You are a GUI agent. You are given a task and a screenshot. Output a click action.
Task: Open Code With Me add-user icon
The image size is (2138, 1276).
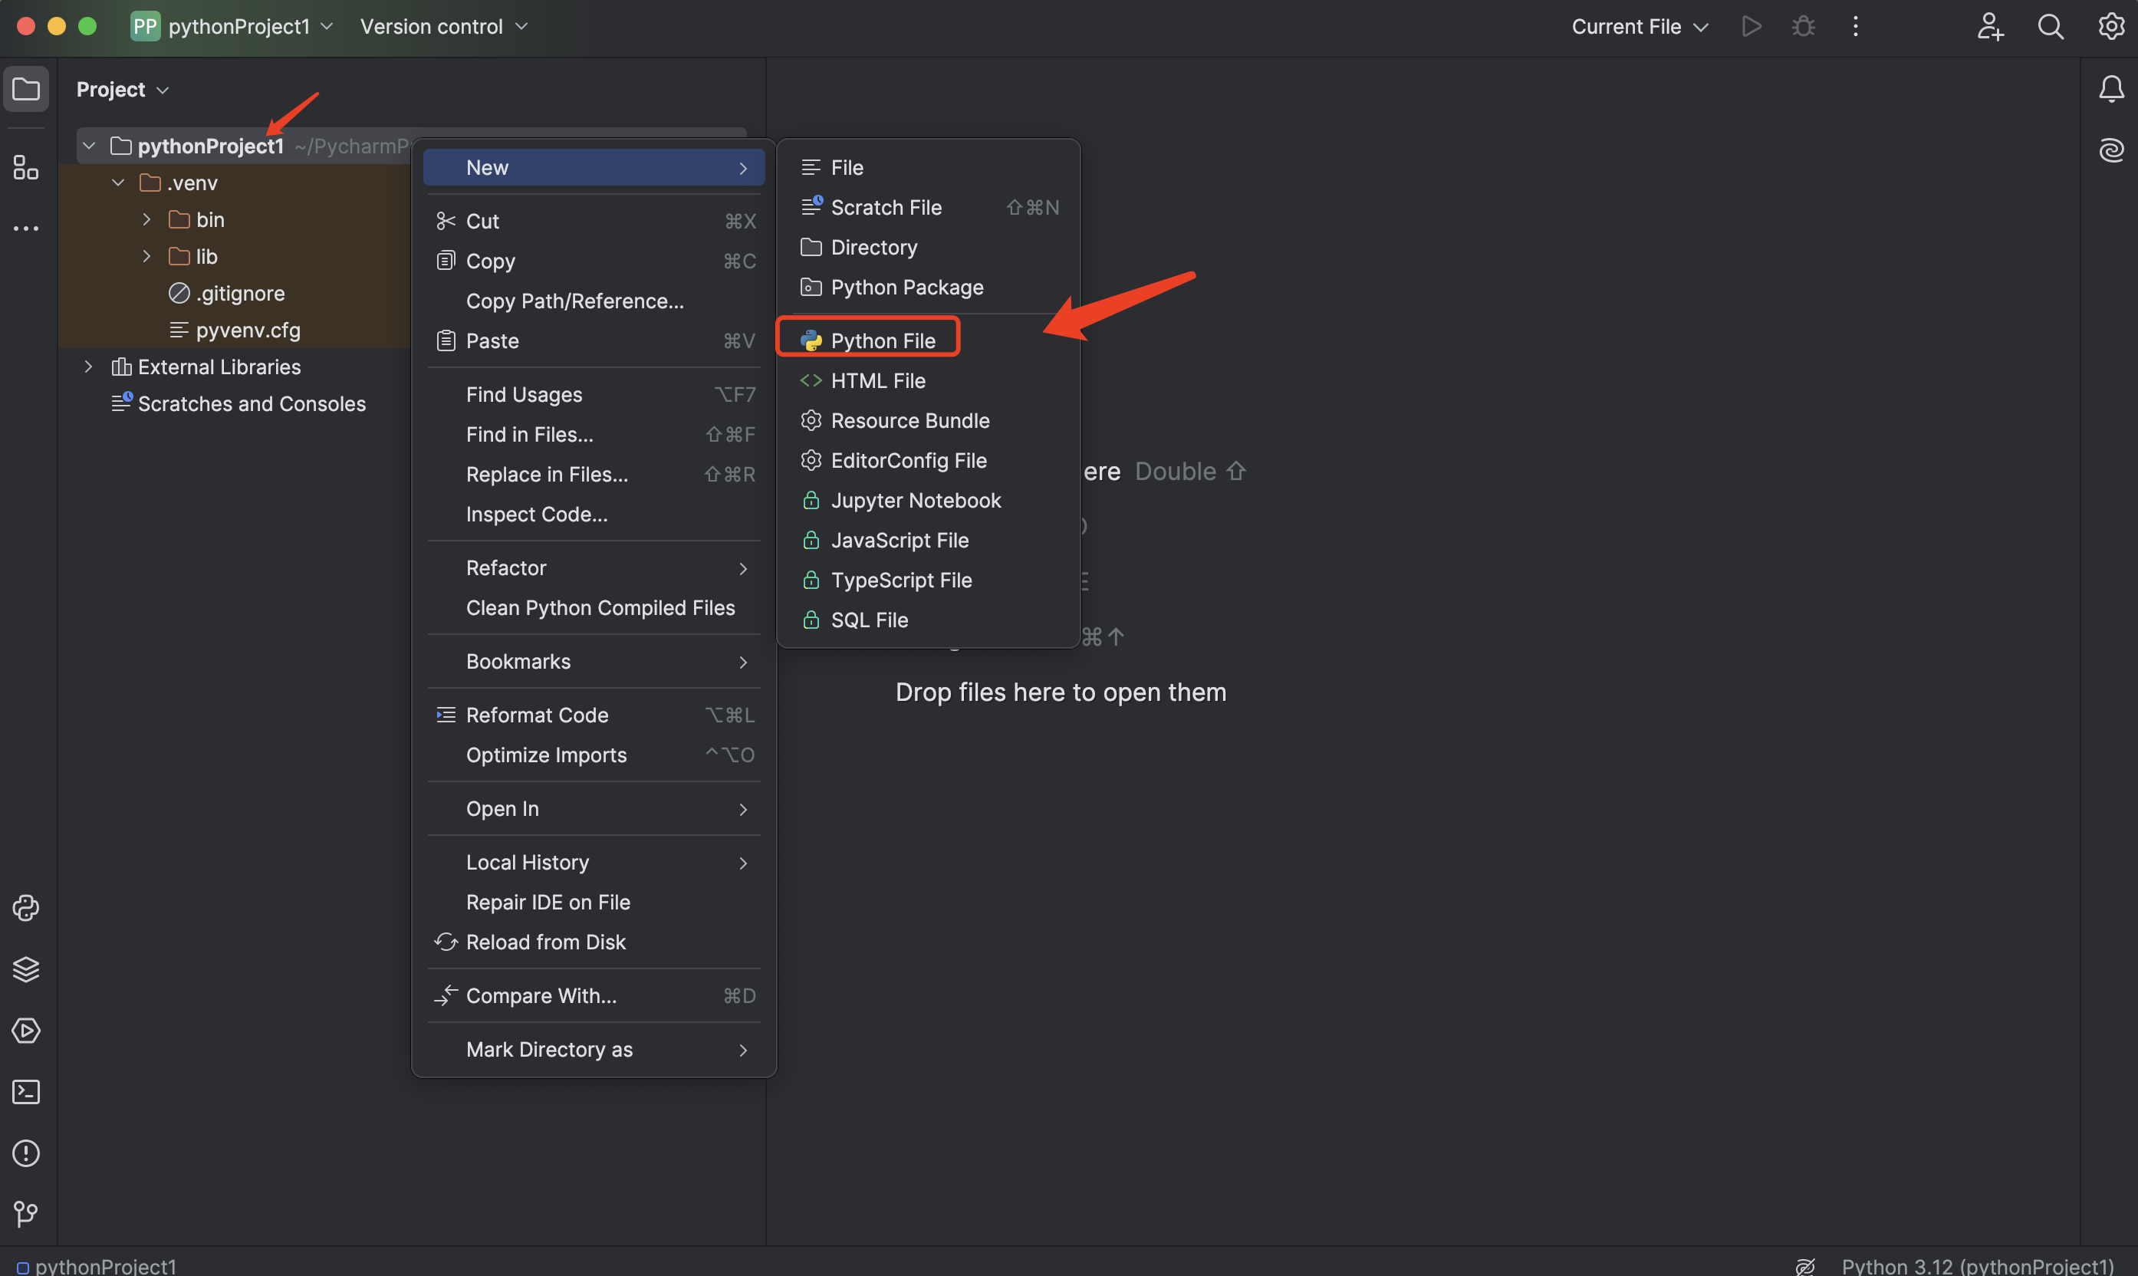[x=1989, y=27]
